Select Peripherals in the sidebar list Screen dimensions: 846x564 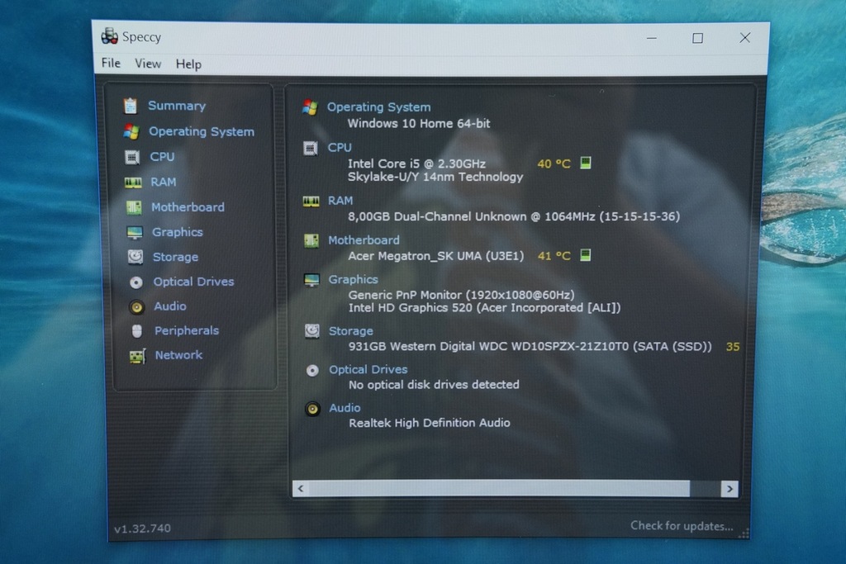[187, 330]
